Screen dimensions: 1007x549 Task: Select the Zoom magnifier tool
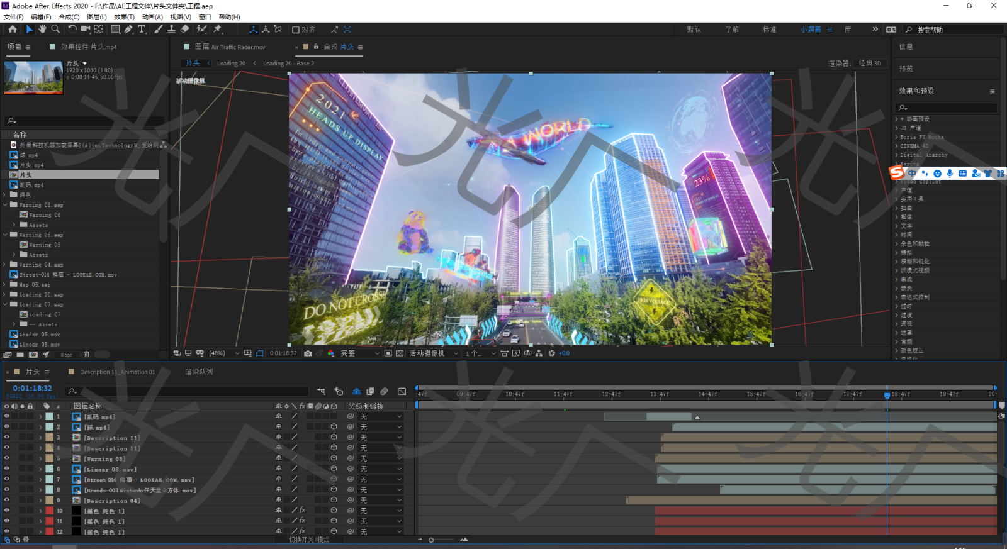[55, 30]
